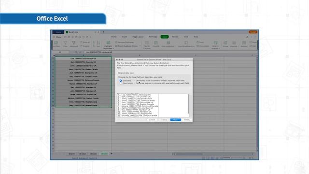Click the zoom slider in the status bar
Image resolution: width=309 pixels, height=174 pixels.
[x=233, y=158]
